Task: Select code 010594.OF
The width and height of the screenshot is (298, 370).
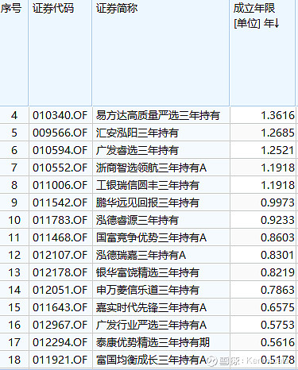Action: [x=60, y=150]
